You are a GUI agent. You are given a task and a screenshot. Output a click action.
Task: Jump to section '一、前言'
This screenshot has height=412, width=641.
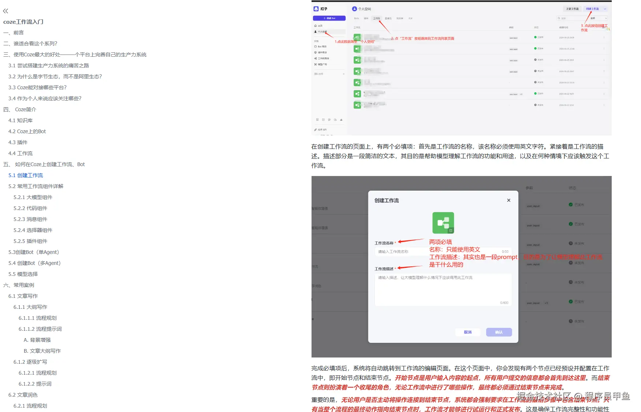(x=14, y=33)
